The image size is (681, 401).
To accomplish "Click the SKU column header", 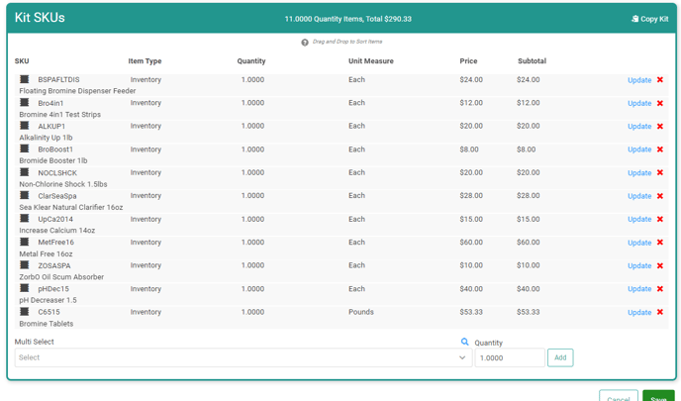I will tap(22, 61).
